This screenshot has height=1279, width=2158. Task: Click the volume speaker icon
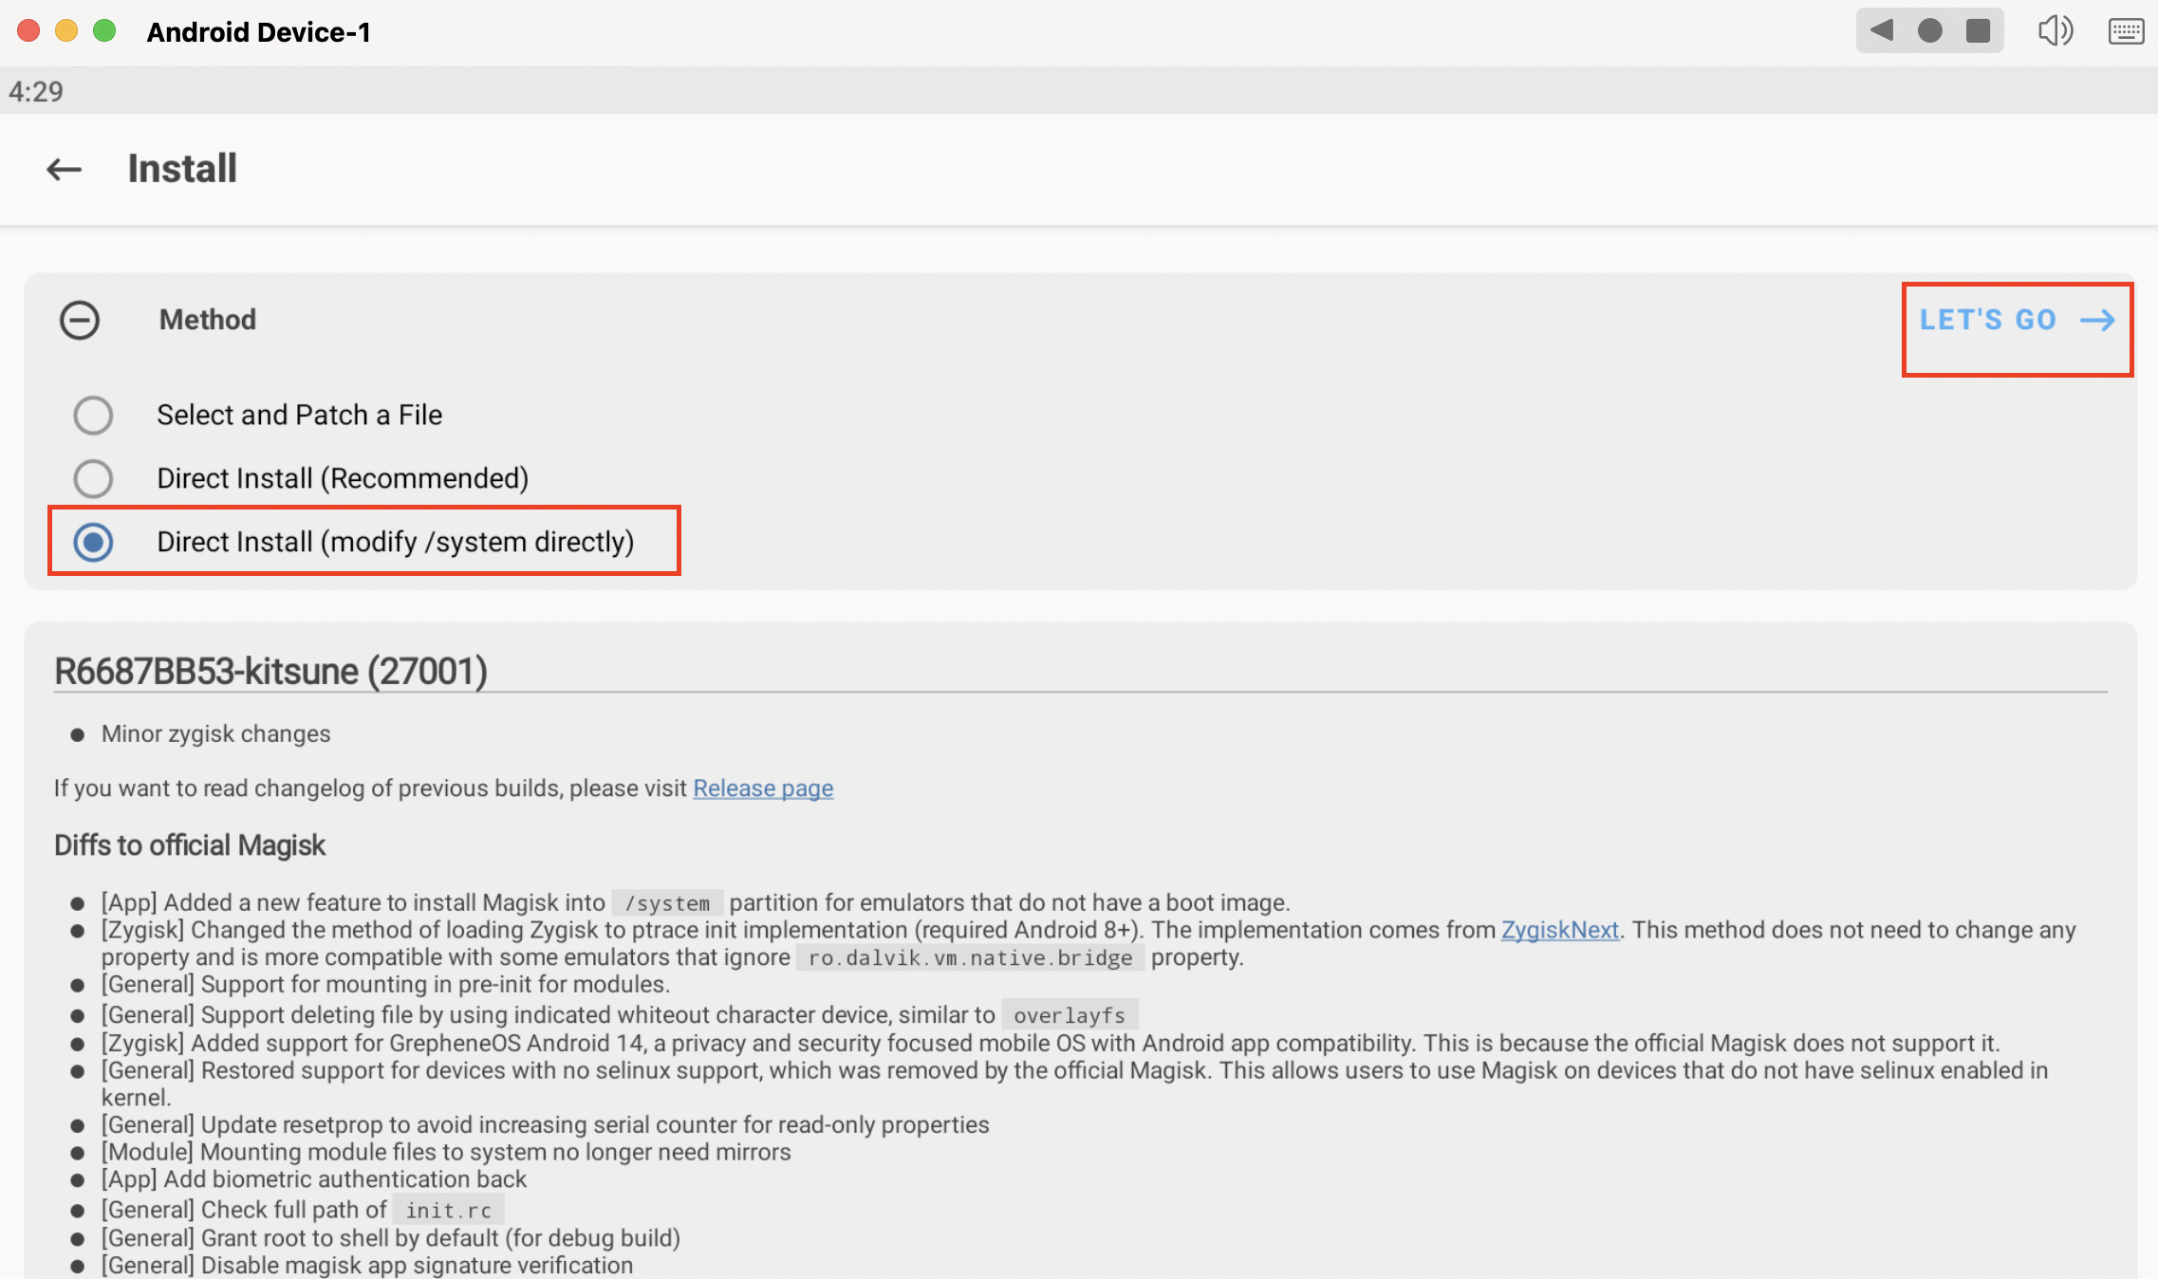click(2054, 31)
